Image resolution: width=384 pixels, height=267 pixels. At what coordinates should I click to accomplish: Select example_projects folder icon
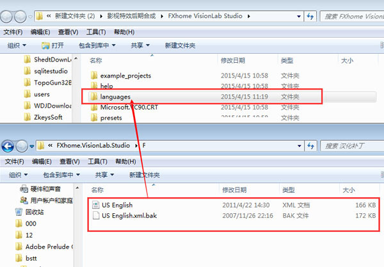94,76
